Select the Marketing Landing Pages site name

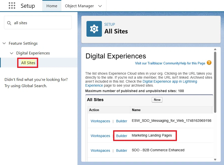(x=152, y=135)
